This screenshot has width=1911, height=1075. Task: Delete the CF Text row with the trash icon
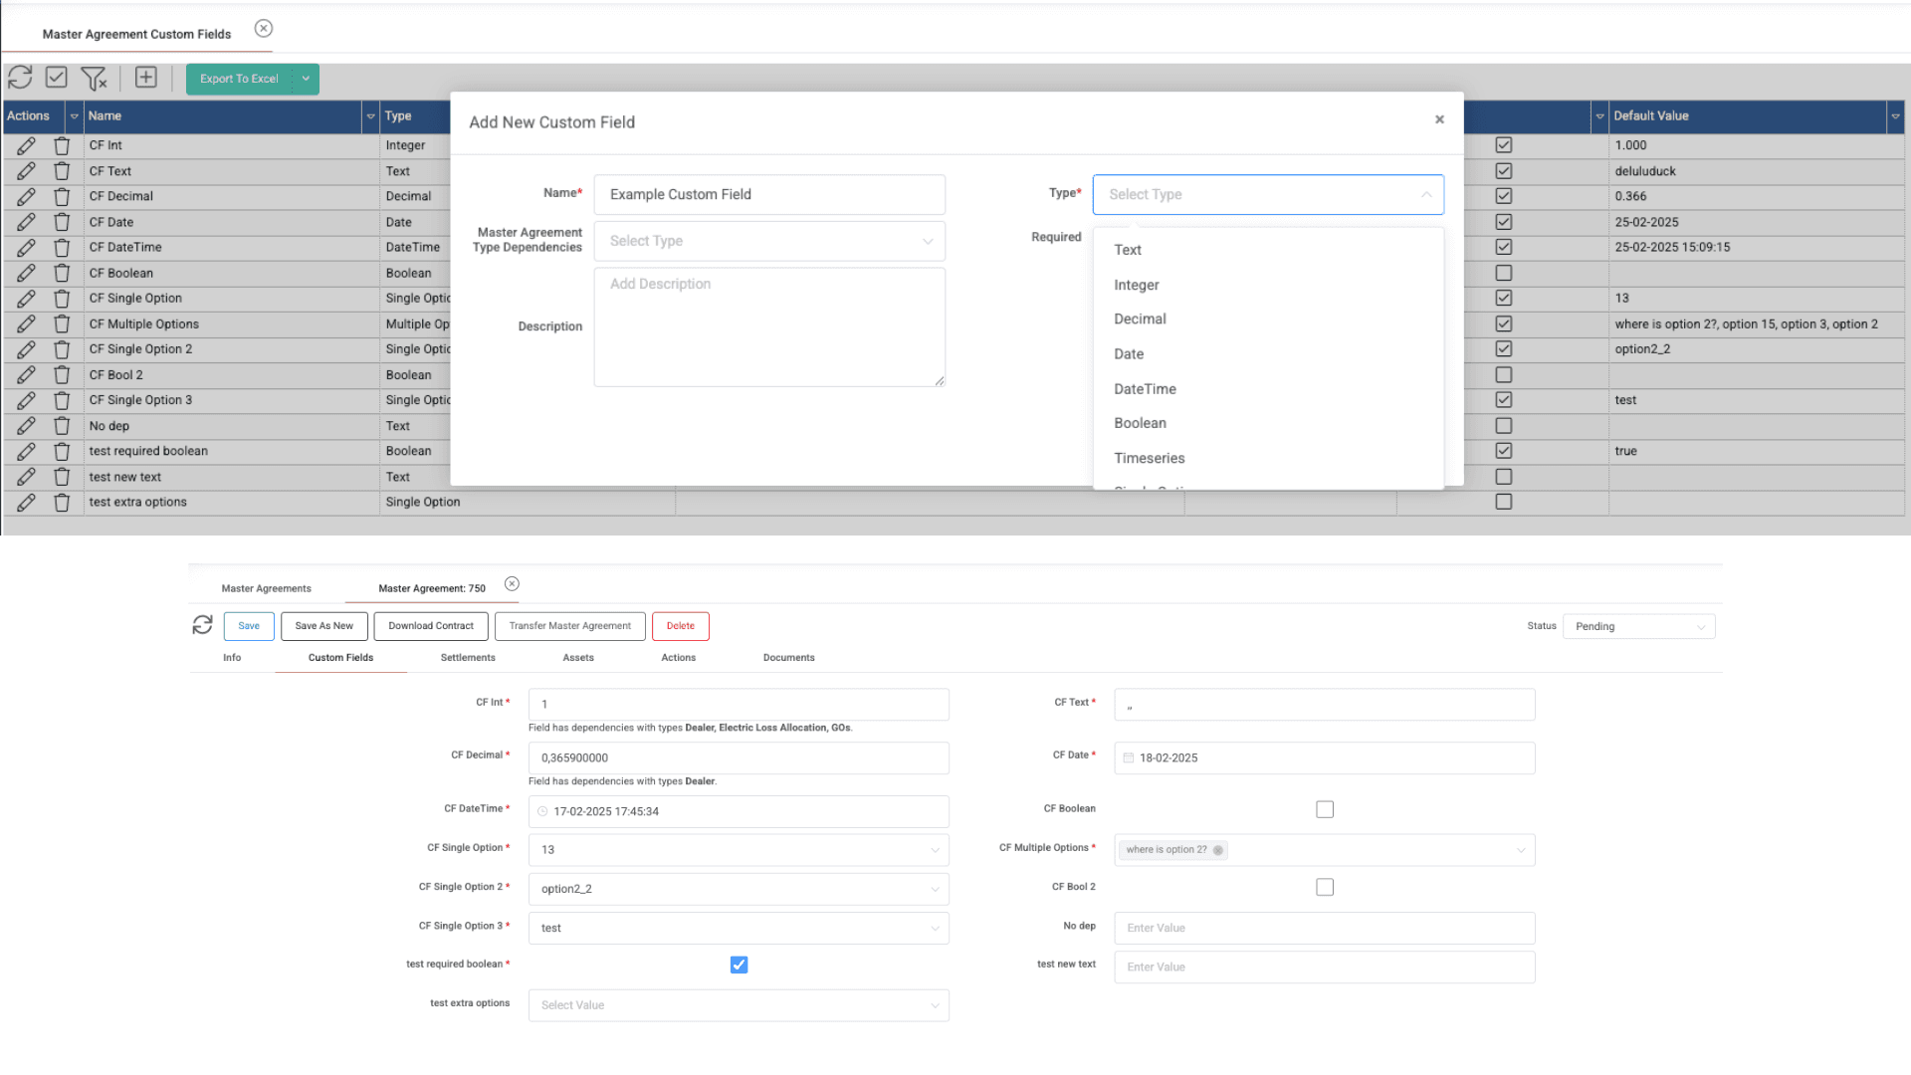[x=62, y=171]
